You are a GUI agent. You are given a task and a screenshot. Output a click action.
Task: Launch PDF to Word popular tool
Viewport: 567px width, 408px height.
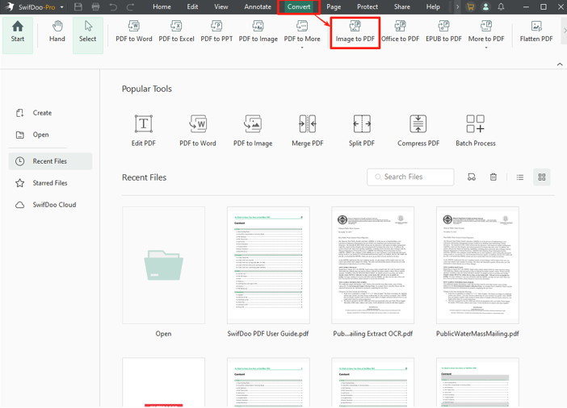coord(198,131)
